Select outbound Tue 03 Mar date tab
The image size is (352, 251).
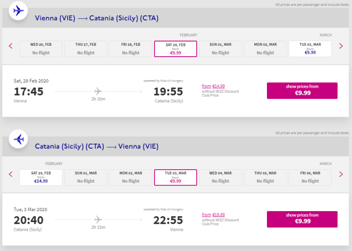click(x=310, y=49)
